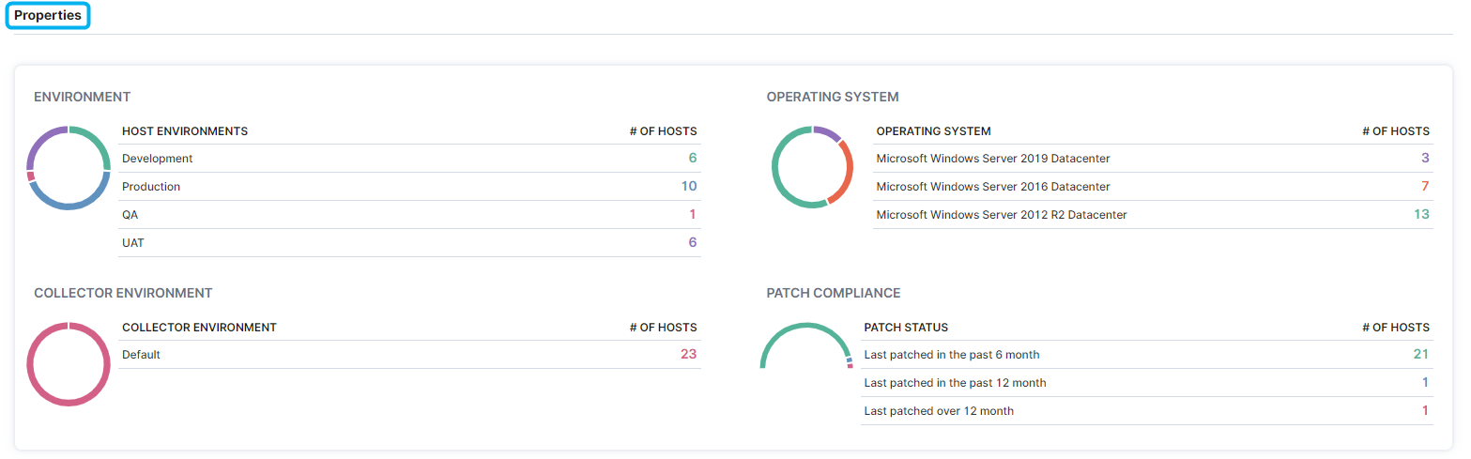The height and width of the screenshot is (459, 1471).
Task: Click host count 13 for Server 2012 R2
Action: point(1421,215)
